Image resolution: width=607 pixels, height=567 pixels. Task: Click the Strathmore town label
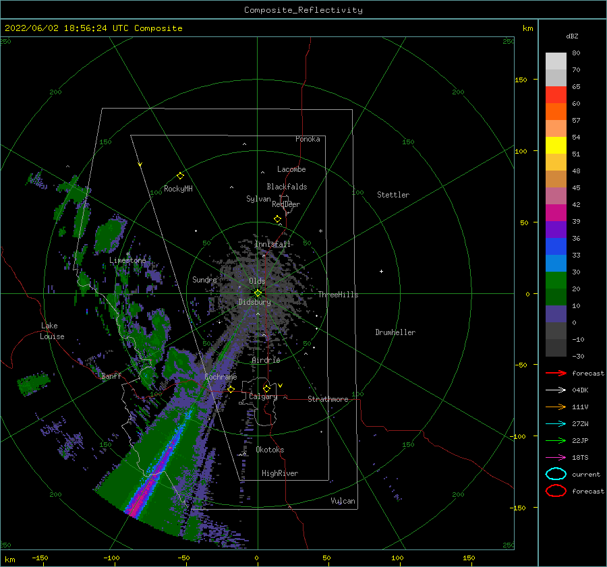(x=328, y=399)
